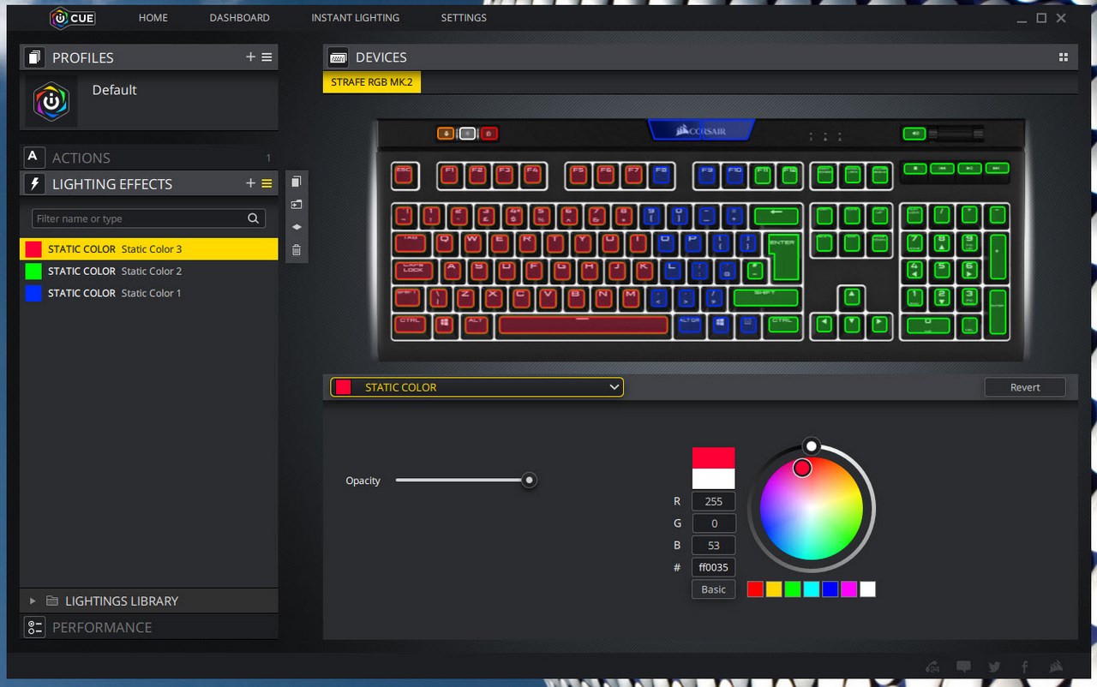The width and height of the screenshot is (1097, 687).
Task: Pick the magenta preset swatch
Action: point(849,589)
